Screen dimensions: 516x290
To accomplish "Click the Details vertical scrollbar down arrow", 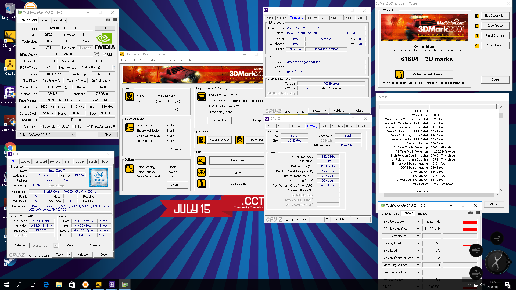I will click(x=501, y=190).
